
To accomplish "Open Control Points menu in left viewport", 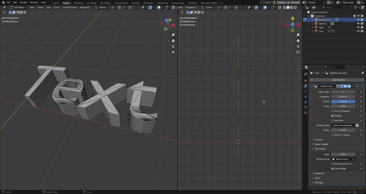I will 70,7.
